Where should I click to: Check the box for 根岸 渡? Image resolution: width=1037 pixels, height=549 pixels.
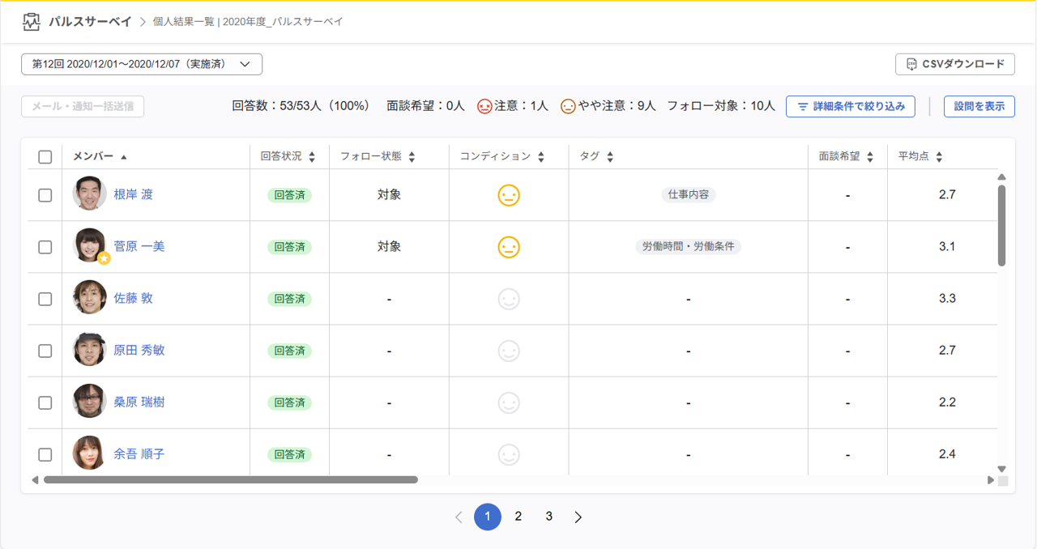coord(45,195)
